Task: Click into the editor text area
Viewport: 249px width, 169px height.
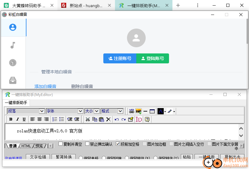Action: pyautogui.click(x=122, y=132)
